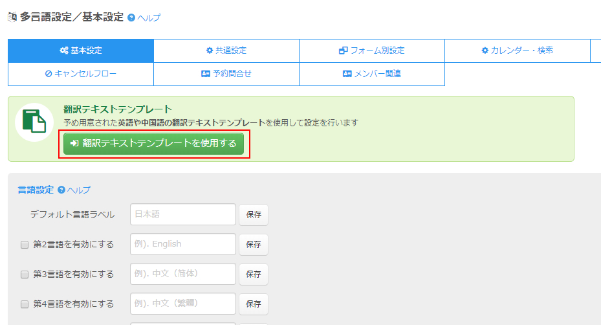Select the キャンセルフロー tab
Viewport: 601px width, 325px height.
(x=81, y=74)
